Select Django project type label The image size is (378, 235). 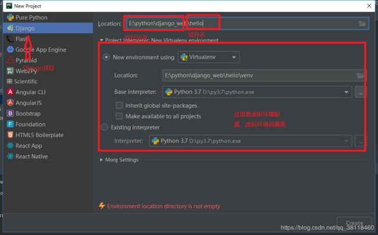(x=25, y=28)
